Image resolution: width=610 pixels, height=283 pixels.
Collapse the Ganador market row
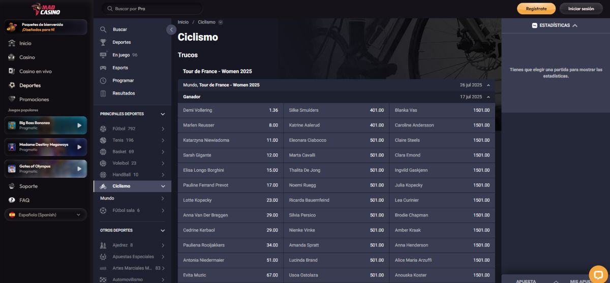pos(488,97)
